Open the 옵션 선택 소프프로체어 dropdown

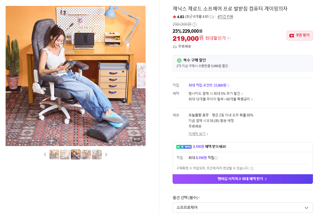click(x=243, y=208)
